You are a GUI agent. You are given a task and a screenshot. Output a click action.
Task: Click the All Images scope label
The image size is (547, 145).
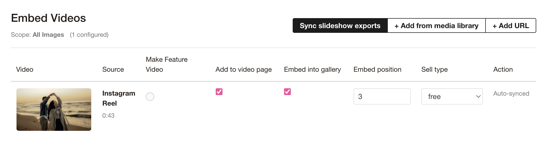point(48,35)
